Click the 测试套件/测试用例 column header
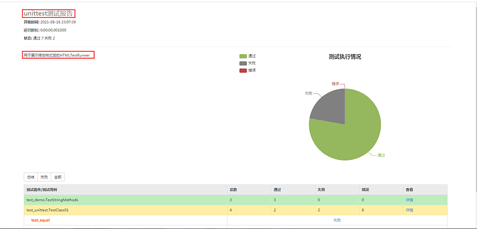The width and height of the screenshot is (477, 229). coord(42,190)
